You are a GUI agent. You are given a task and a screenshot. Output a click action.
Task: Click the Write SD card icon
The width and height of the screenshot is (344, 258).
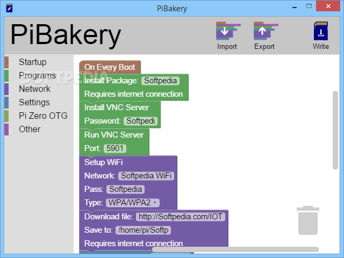point(321,31)
